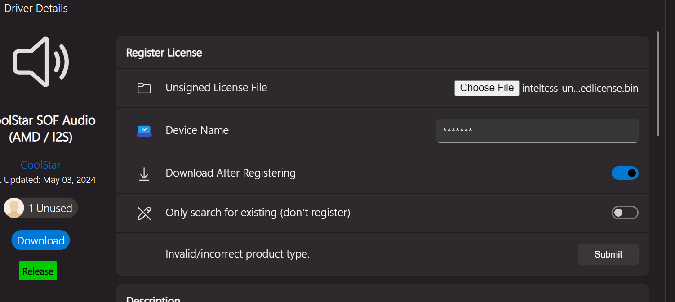The width and height of the screenshot is (675, 302).
Task: Click the user avatar in 1 Unused badge
Action: (x=14, y=208)
